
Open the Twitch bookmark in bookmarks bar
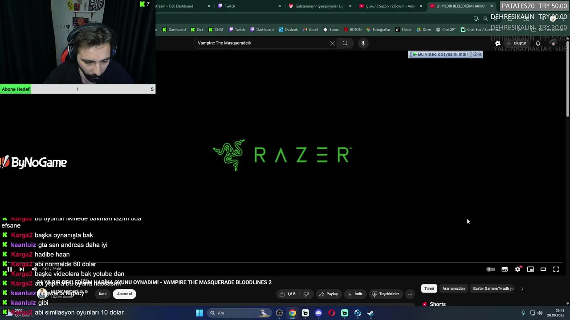pyautogui.click(x=237, y=30)
